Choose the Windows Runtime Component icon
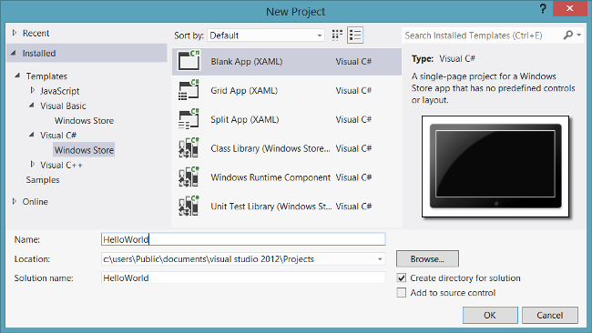This screenshot has width=592, height=333. coord(189,177)
